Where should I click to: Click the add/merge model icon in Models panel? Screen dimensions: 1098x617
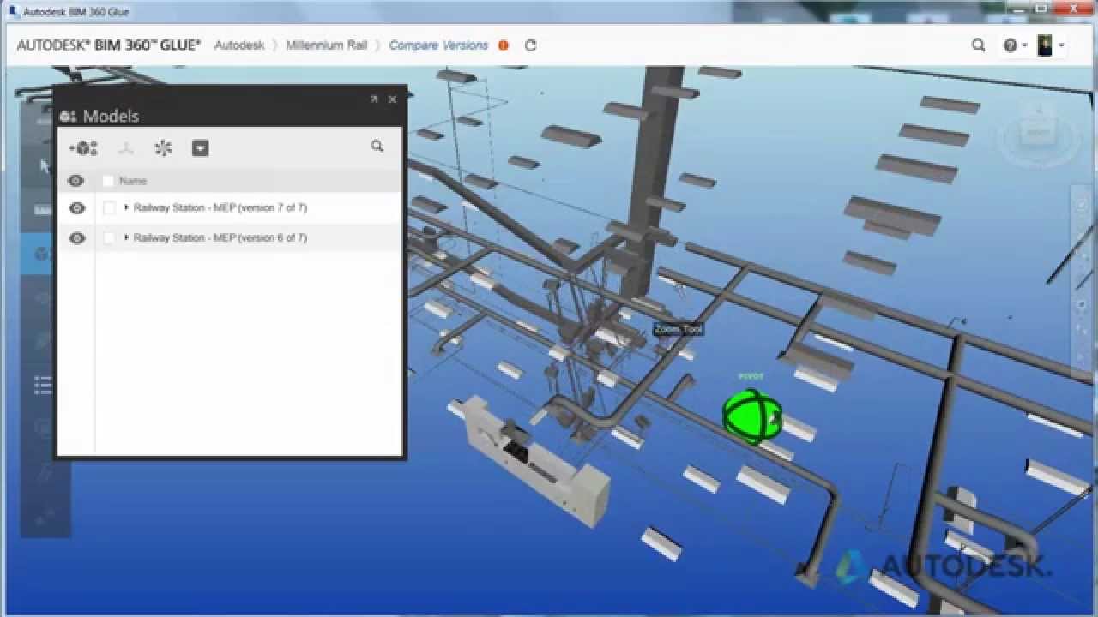[x=83, y=147]
